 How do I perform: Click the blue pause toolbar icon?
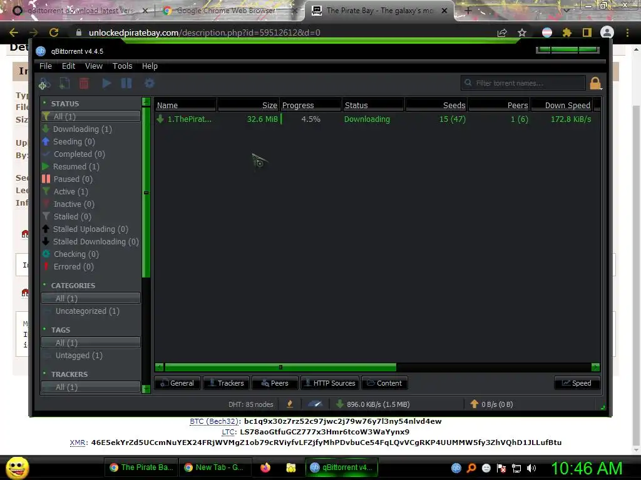[126, 83]
